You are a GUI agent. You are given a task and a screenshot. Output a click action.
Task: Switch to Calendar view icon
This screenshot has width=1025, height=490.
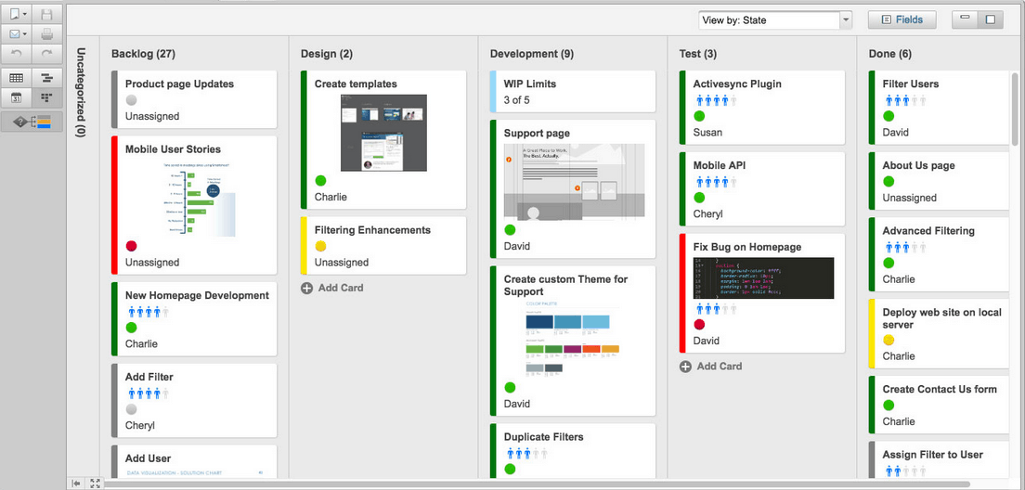17,97
